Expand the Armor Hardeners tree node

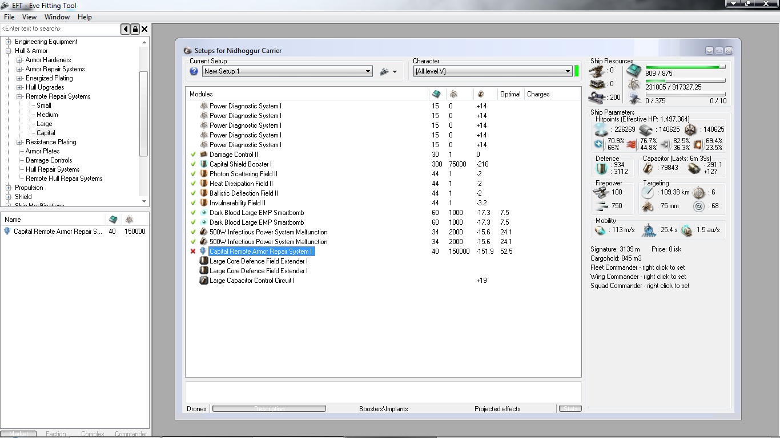[x=19, y=60]
